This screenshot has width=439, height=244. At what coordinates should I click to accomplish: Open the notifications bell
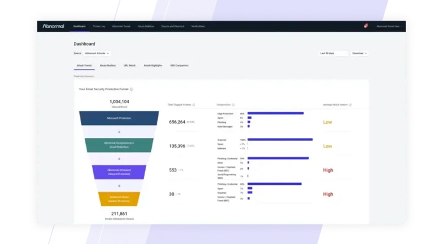coord(366,26)
